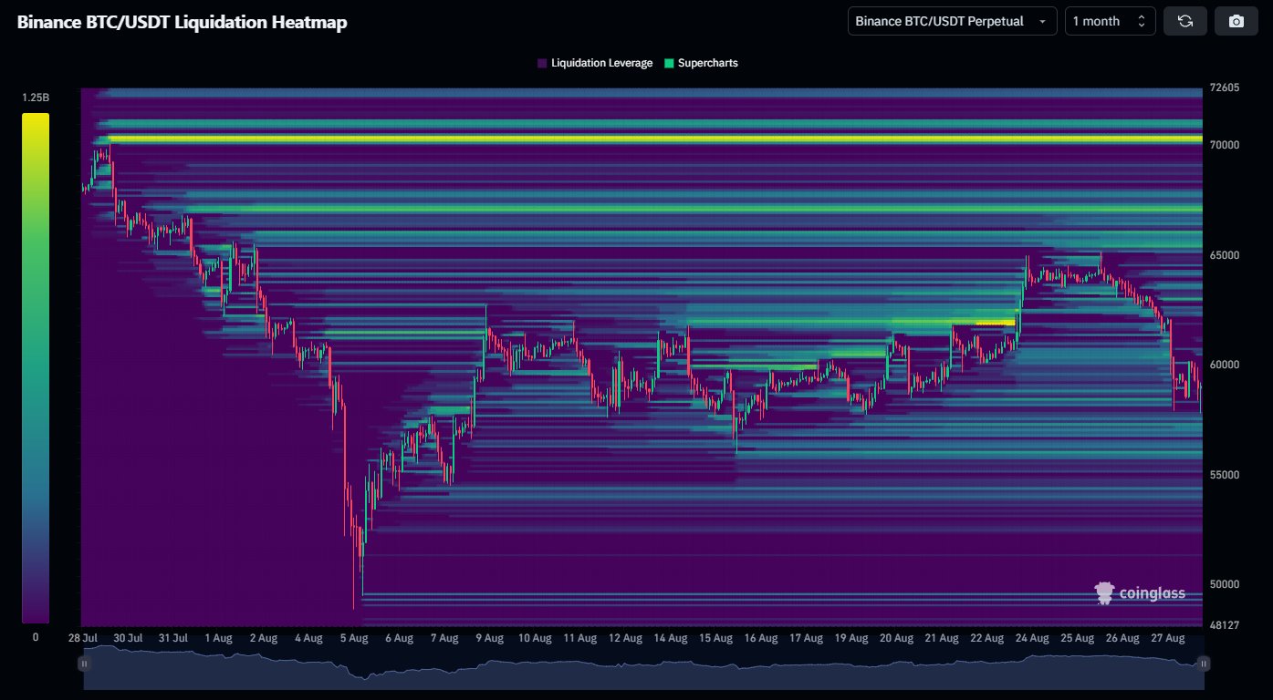Click the 14 Aug date axis label
The image size is (1273, 700).
(671, 638)
